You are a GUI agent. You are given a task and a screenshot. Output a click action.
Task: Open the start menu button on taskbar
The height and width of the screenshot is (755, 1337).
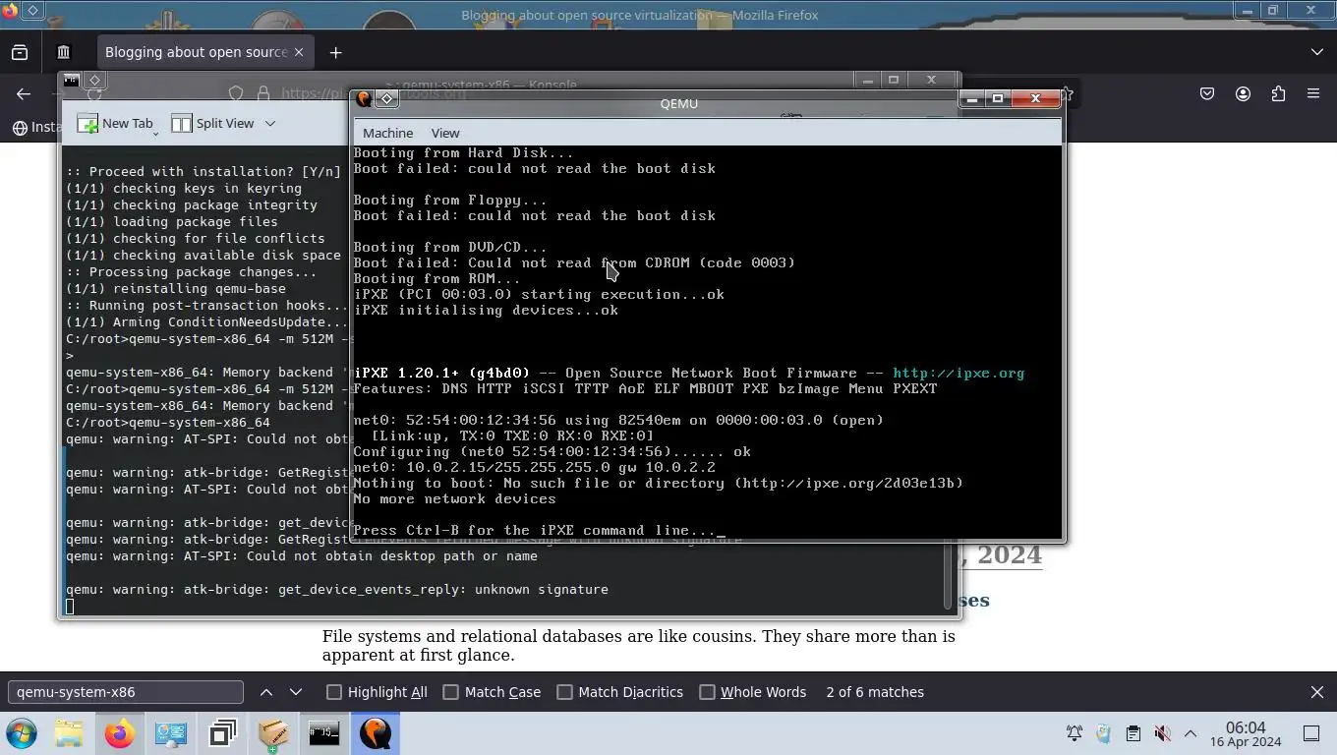[22, 733]
